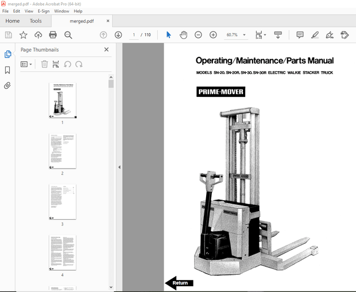Open the Attachments paperclip icon
Screen dimensions: 356x292
[7, 85]
